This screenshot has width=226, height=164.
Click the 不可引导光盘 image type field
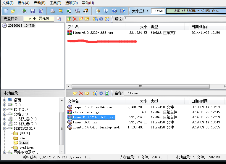tap(39, 19)
